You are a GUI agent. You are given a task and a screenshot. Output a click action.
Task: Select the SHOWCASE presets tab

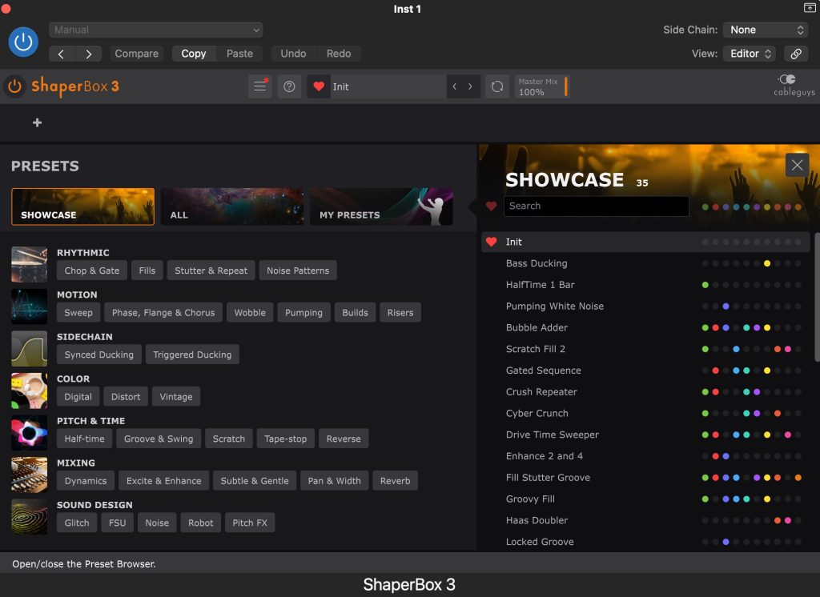pos(82,206)
